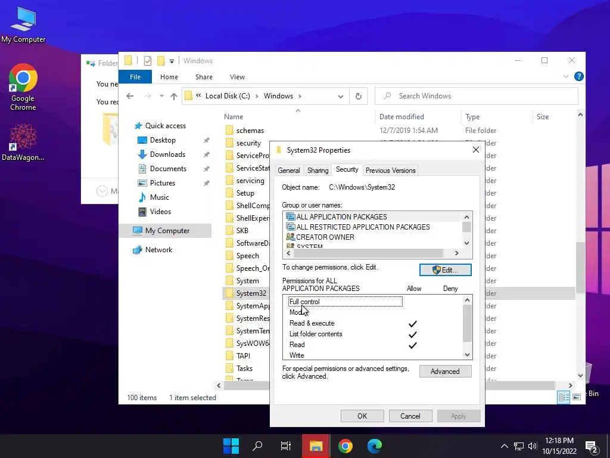Open Downloads in navigation pane
610x458 pixels.
click(167, 154)
